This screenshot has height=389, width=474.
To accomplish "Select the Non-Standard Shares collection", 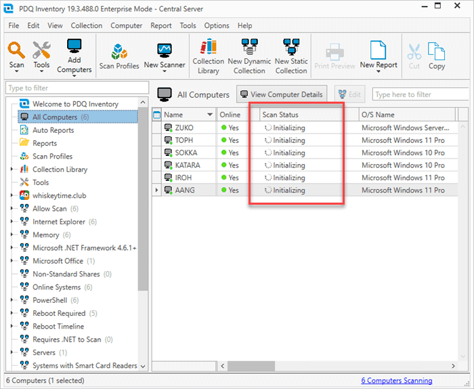I will click(x=66, y=274).
